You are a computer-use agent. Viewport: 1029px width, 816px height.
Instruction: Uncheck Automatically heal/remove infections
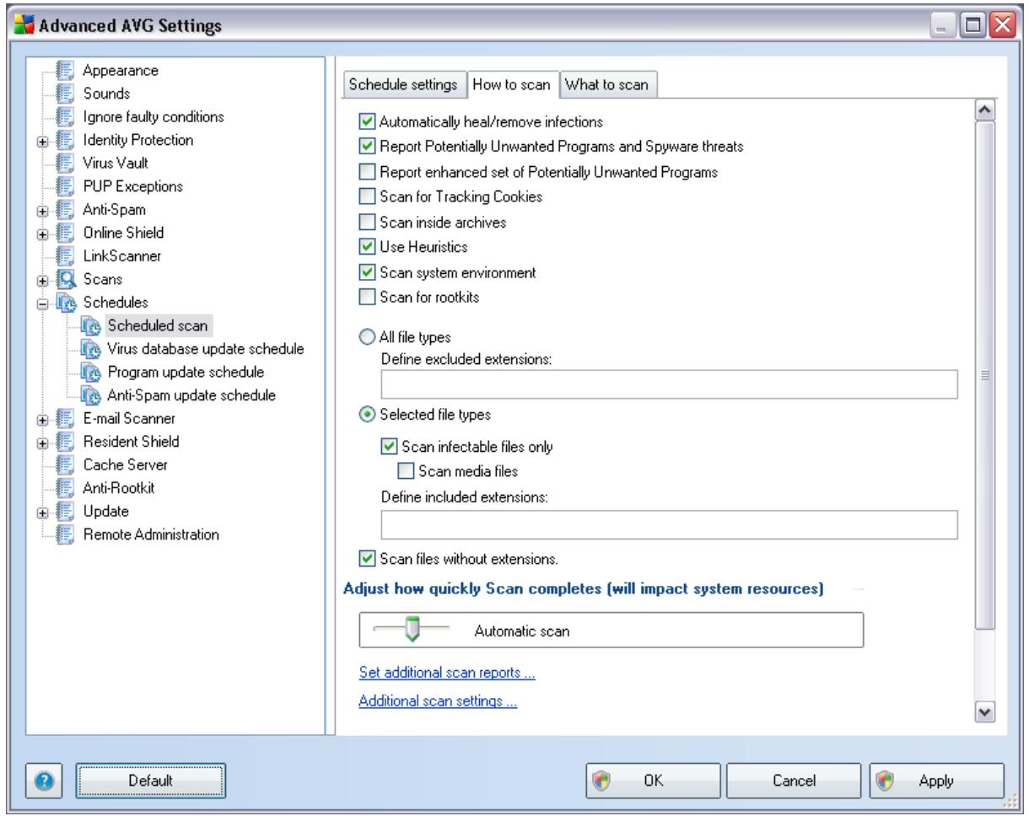click(366, 122)
